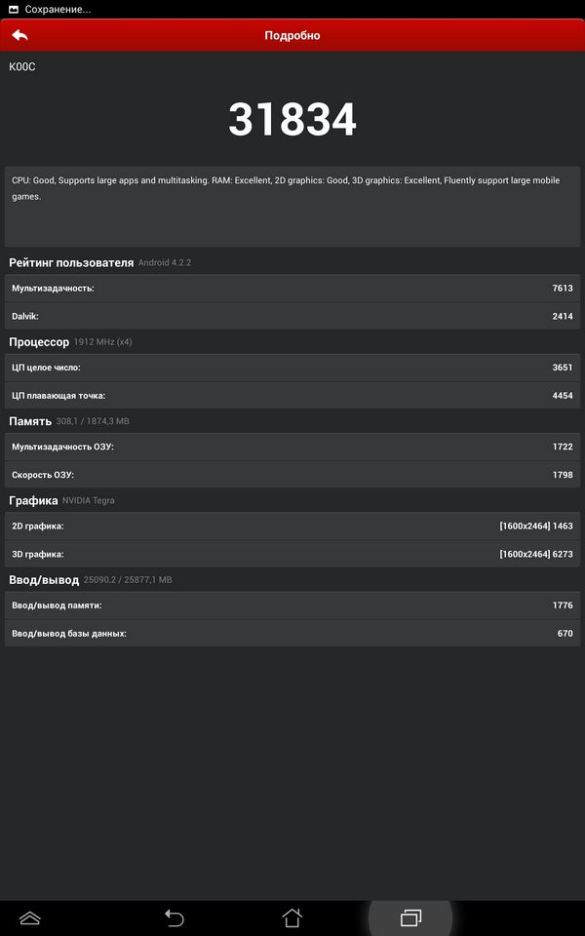Tap the up chevron in navigation bar
Image resolution: width=585 pixels, height=936 pixels.
tap(30, 917)
